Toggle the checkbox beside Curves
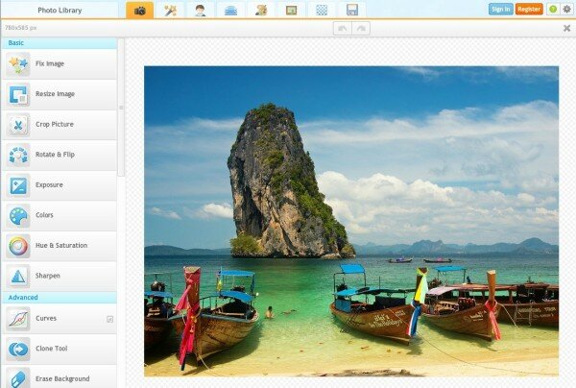This screenshot has width=576, height=388. click(x=110, y=318)
